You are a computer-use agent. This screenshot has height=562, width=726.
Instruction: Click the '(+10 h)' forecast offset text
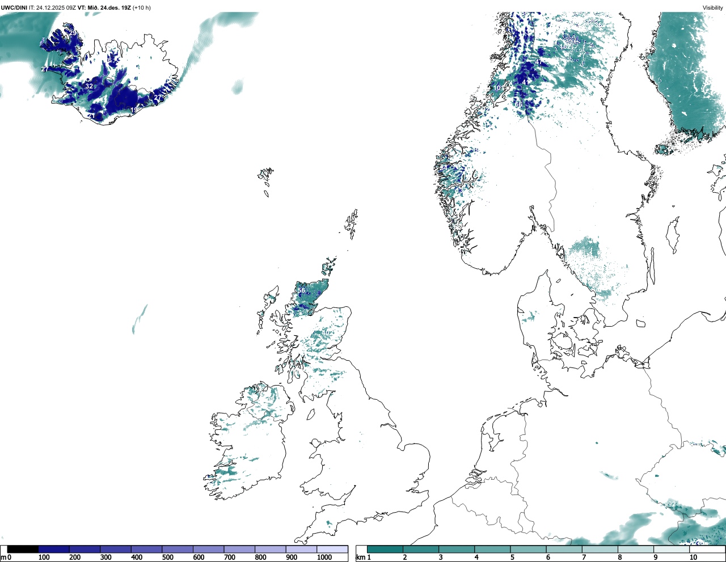click(x=141, y=7)
